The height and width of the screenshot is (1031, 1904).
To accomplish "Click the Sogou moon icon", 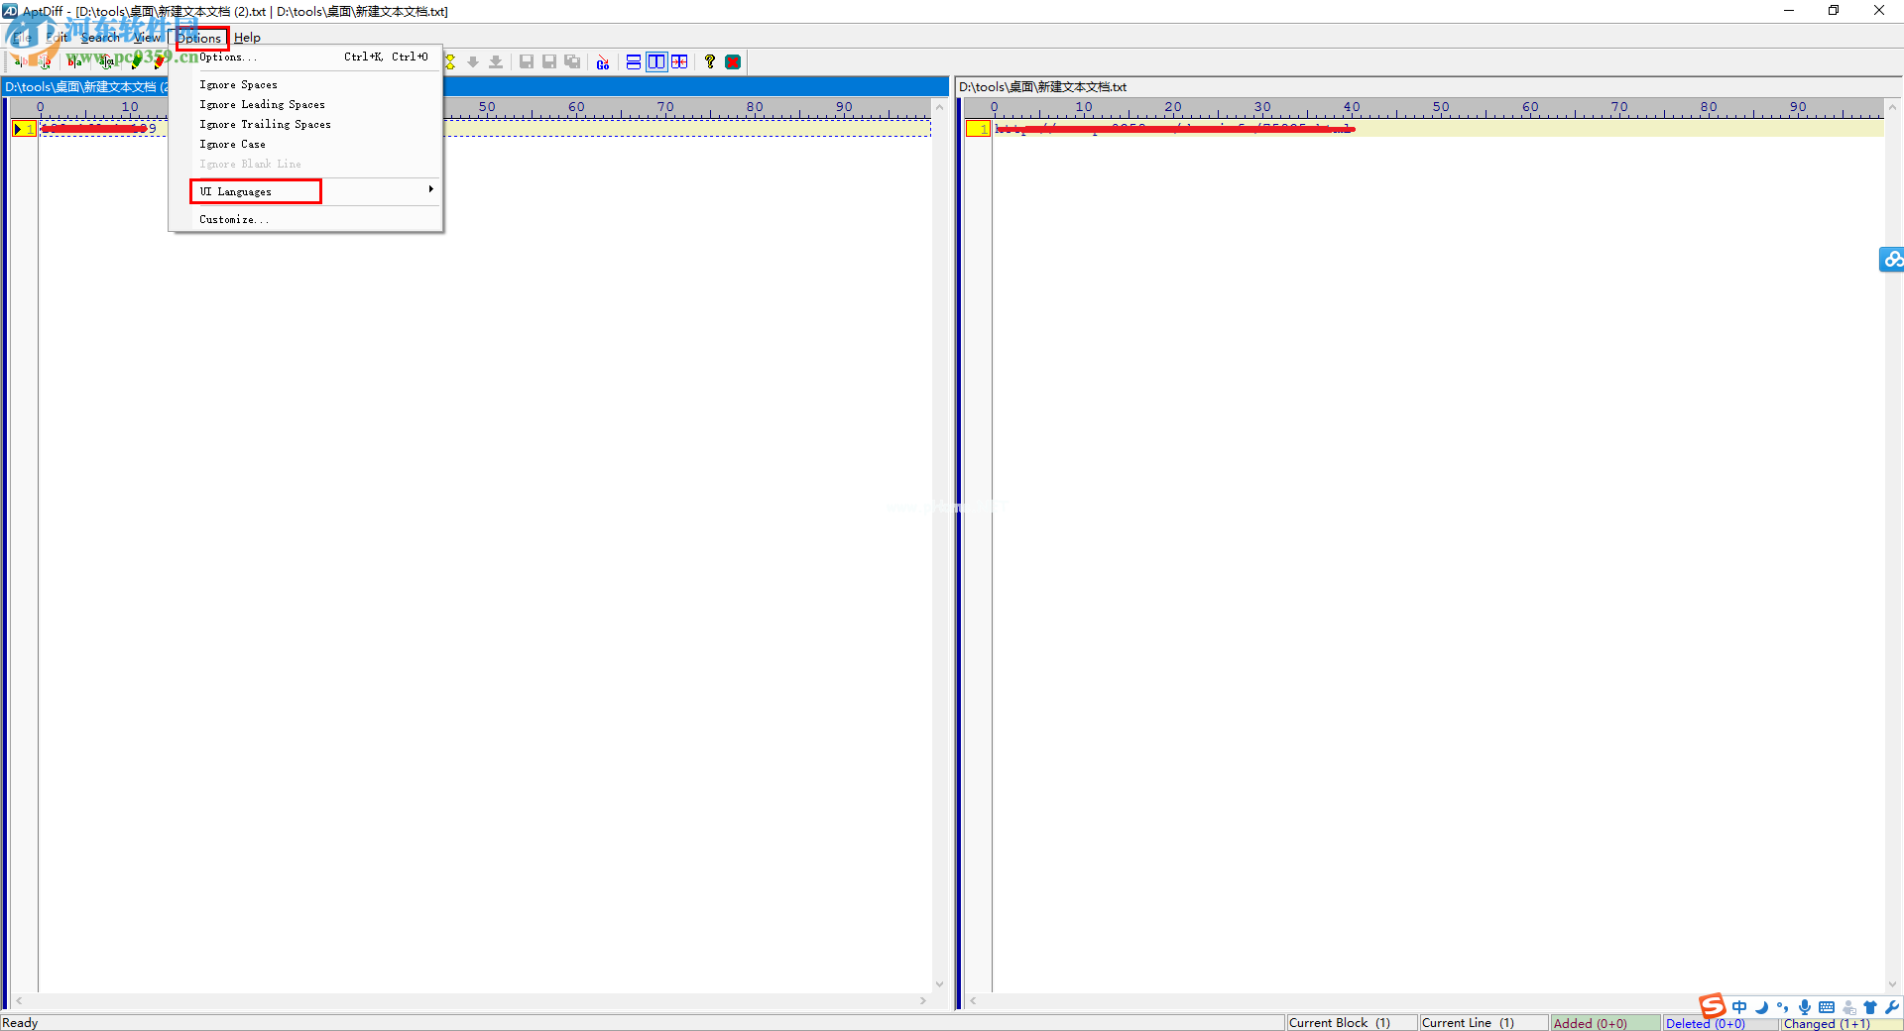I will pyautogui.click(x=1761, y=1007).
